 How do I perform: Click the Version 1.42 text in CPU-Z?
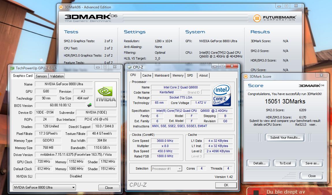pos(223,177)
